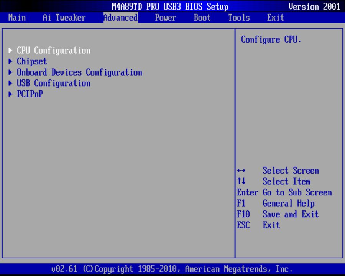The width and height of the screenshot is (345, 276).
Task: Click the arrow icon beside USB Configuration
Action: [x=10, y=83]
